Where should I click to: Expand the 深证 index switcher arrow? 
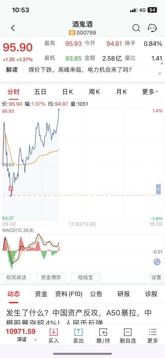tap(36, 339)
